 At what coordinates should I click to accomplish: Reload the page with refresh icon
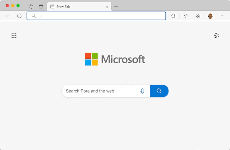click(19, 16)
